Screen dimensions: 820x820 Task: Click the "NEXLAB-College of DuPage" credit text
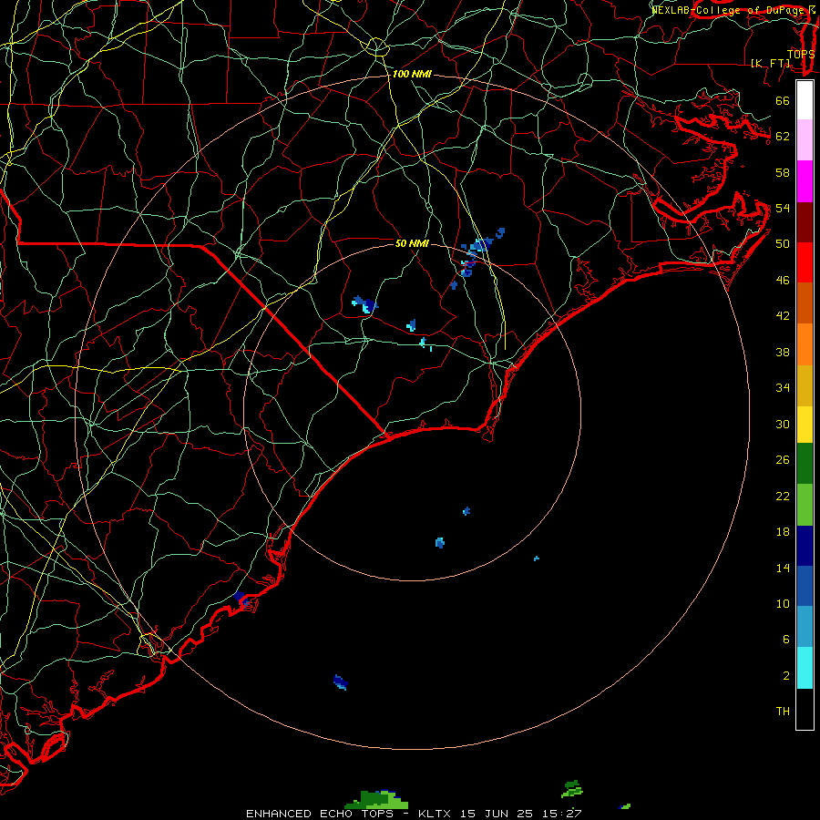point(729,10)
